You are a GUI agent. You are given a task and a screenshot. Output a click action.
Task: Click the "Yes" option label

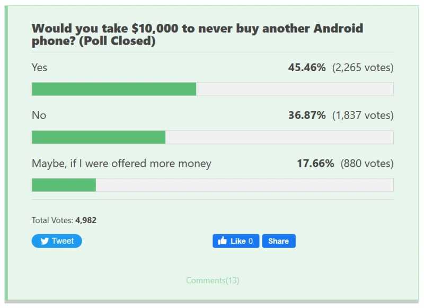click(x=39, y=67)
